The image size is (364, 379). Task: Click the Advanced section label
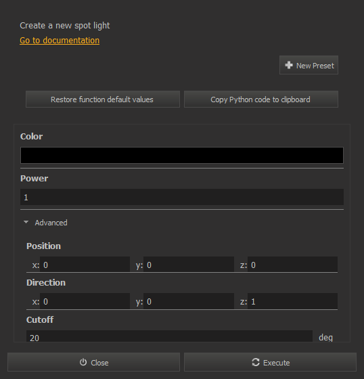click(51, 223)
